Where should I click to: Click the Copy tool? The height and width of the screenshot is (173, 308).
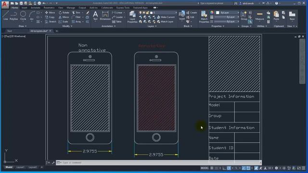(x=50, y=17)
